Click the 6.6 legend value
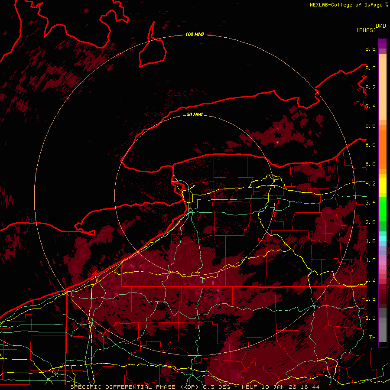This screenshot has width=390, height=390. (370, 126)
